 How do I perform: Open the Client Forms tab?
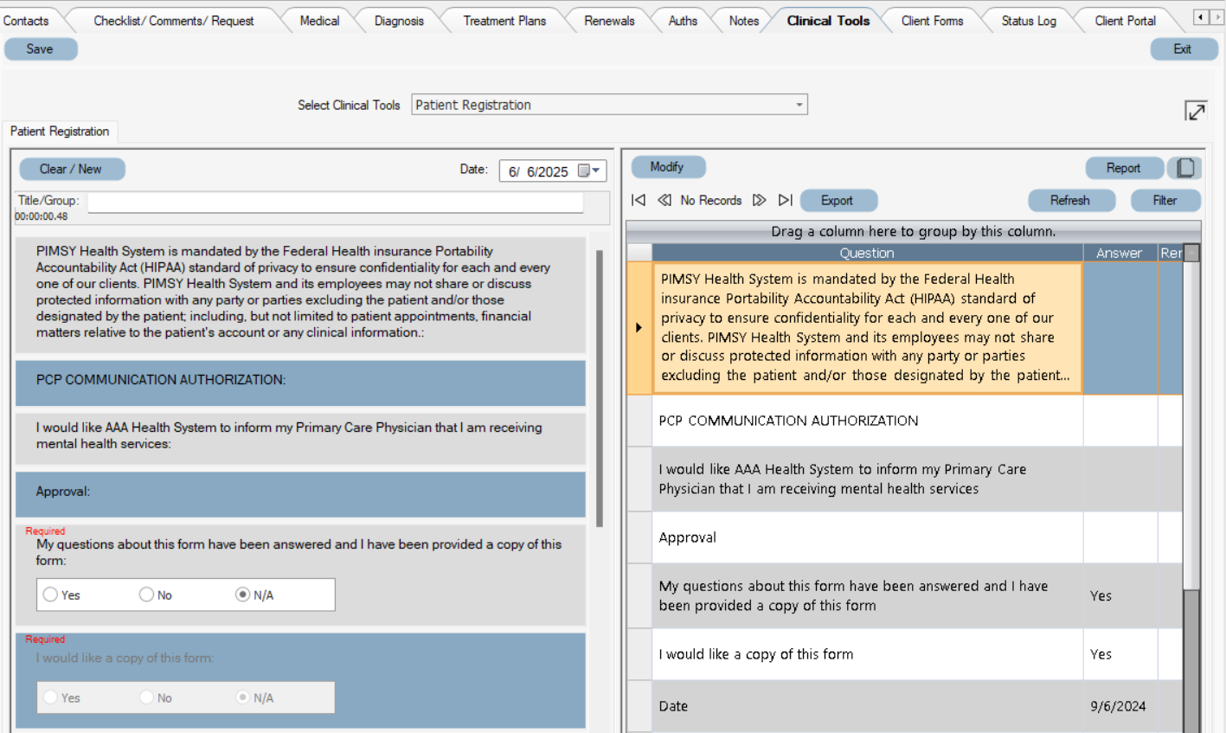tap(931, 20)
